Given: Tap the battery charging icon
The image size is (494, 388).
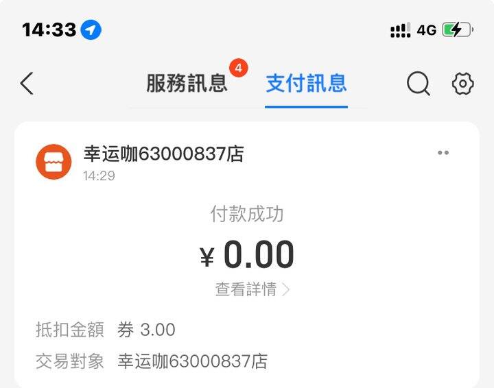Looking at the screenshot, I should click(x=458, y=30).
